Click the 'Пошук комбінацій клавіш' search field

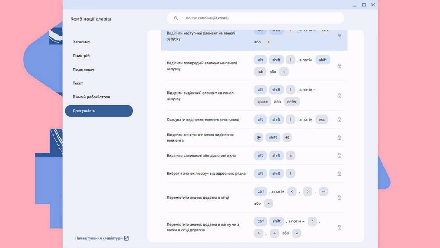[255, 18]
